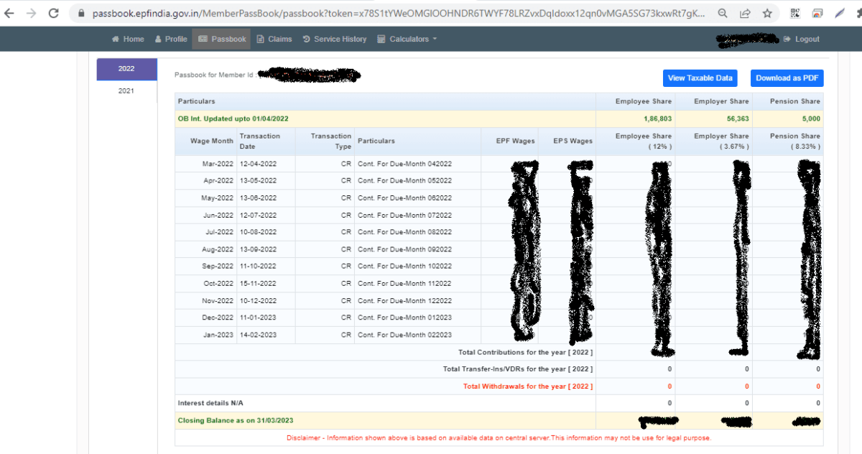Click the padlock site security icon

[80, 13]
